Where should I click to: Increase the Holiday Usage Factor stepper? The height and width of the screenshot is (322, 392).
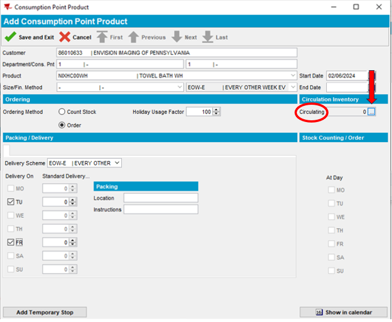point(216,110)
